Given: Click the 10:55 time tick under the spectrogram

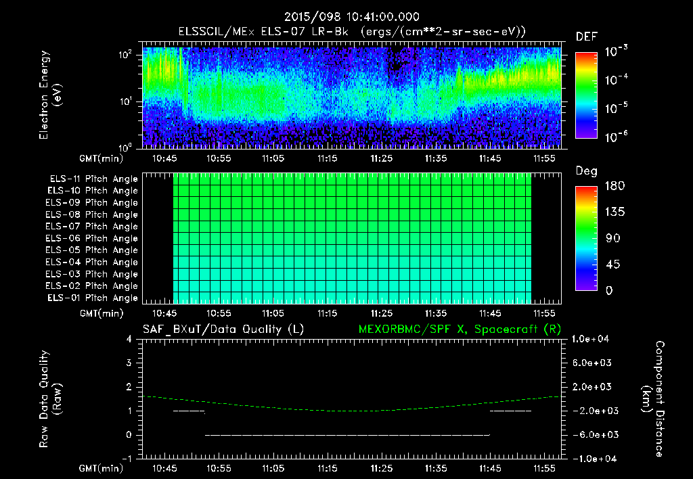Looking at the screenshot, I should (x=219, y=158).
